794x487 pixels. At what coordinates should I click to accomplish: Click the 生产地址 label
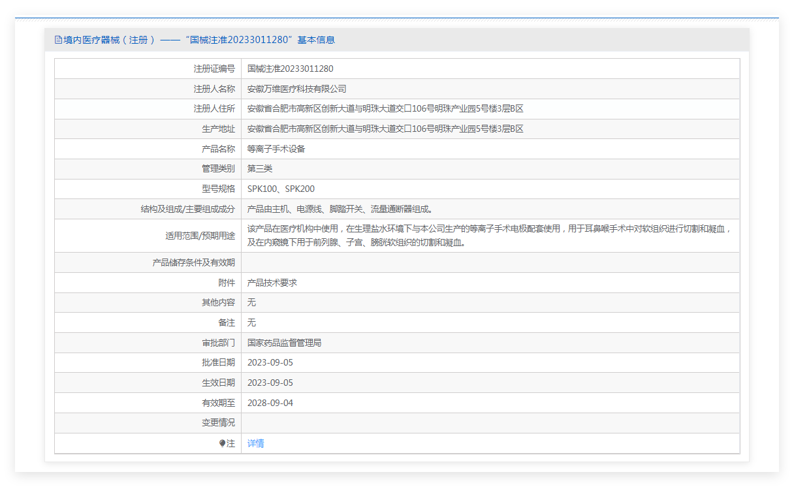[x=218, y=129]
